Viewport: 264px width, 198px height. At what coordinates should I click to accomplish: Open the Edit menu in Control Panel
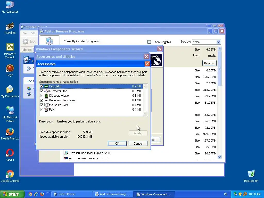tap(33, 33)
